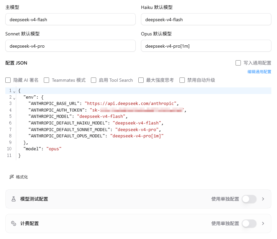Screen dimensions: 277x239
Task: Click the ANTHROPIC_AUTH_TOKEN line in editor
Action: [x=107, y=110]
